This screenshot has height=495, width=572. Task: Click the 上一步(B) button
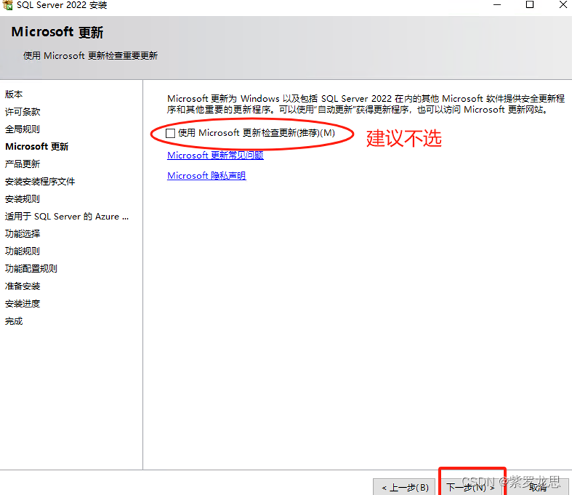point(405,487)
